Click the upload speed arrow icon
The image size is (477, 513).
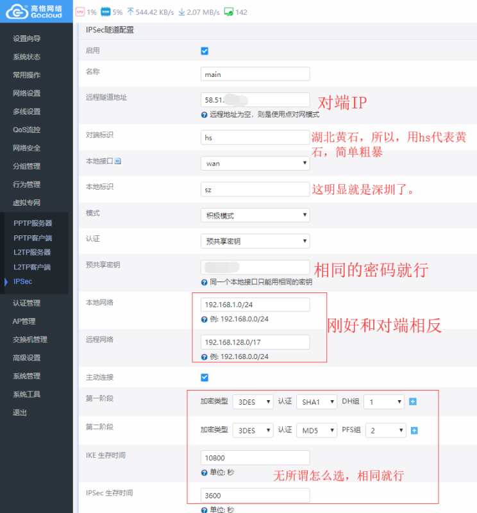tap(131, 12)
